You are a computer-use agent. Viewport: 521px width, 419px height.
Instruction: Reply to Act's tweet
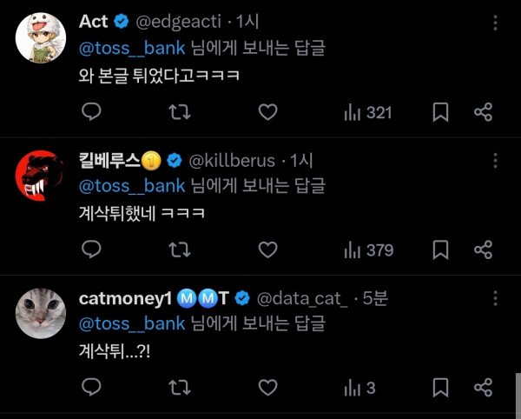92,112
